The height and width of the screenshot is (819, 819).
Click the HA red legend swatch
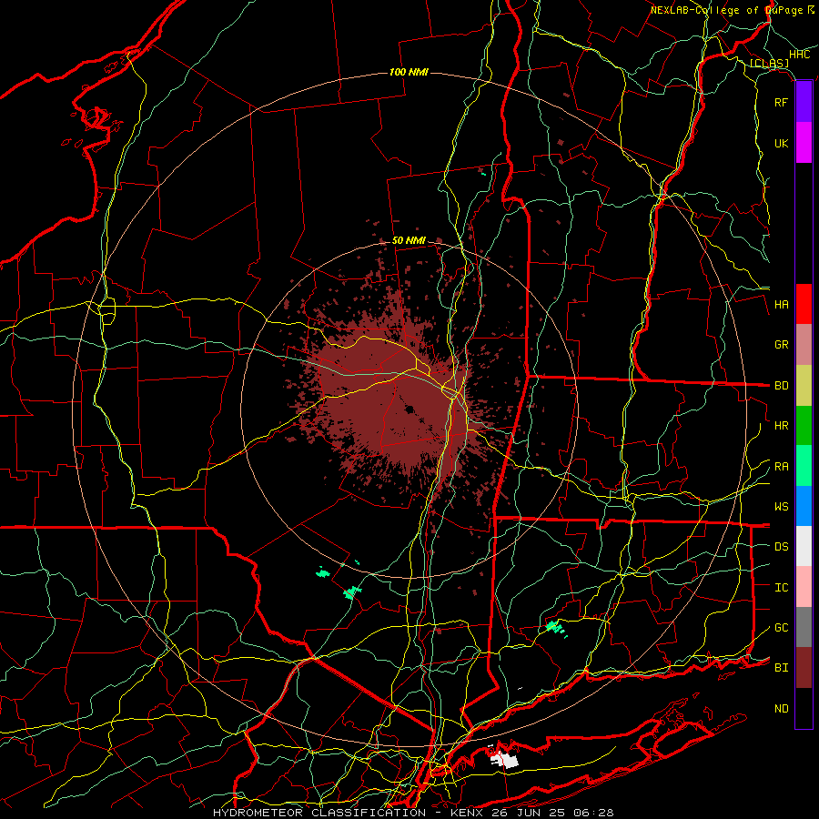click(804, 304)
